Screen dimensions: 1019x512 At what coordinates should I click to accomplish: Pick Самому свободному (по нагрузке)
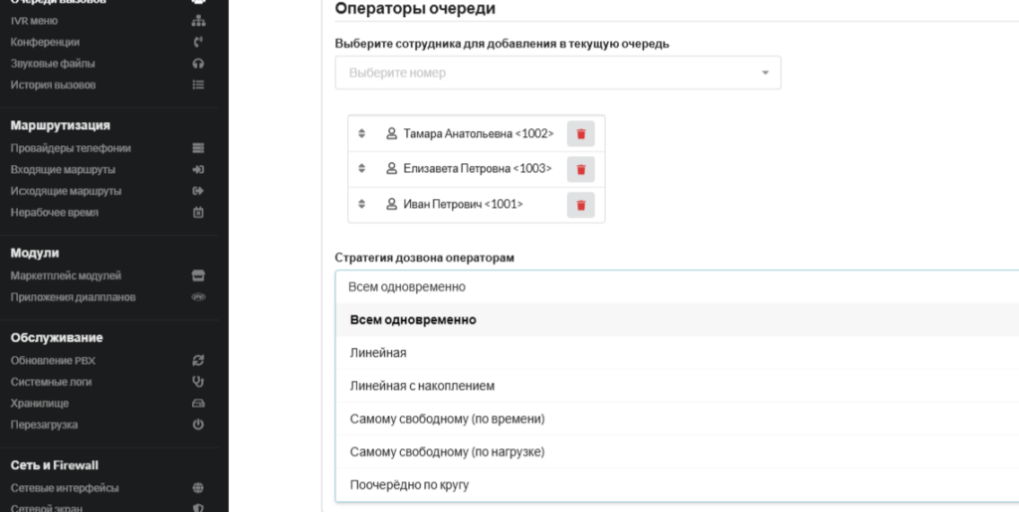tap(677, 452)
